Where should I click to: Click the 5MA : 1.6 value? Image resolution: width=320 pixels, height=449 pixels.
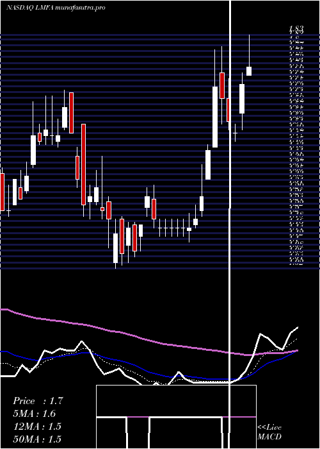tap(35, 414)
